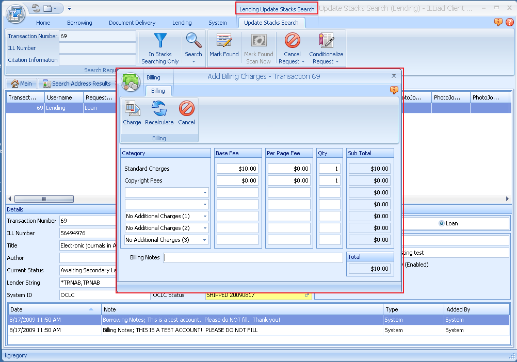The width and height of the screenshot is (517, 362).
Task: Click the Billing dialog help question mark icon
Action: pyautogui.click(x=394, y=90)
